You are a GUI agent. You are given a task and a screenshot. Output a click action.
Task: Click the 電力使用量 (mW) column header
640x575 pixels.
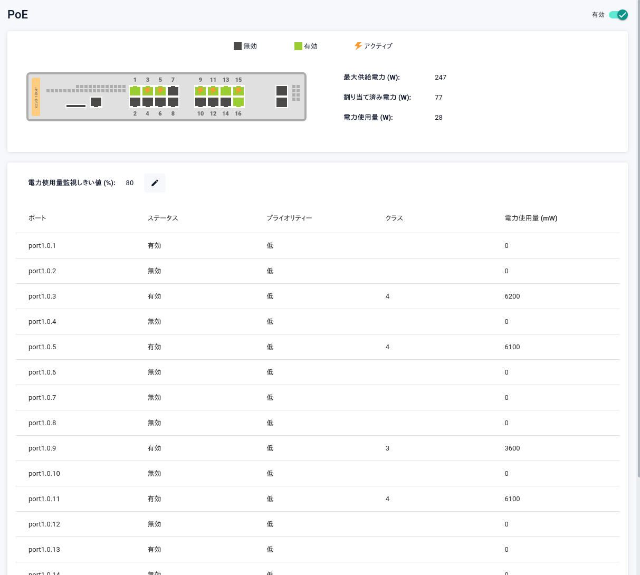coord(531,218)
